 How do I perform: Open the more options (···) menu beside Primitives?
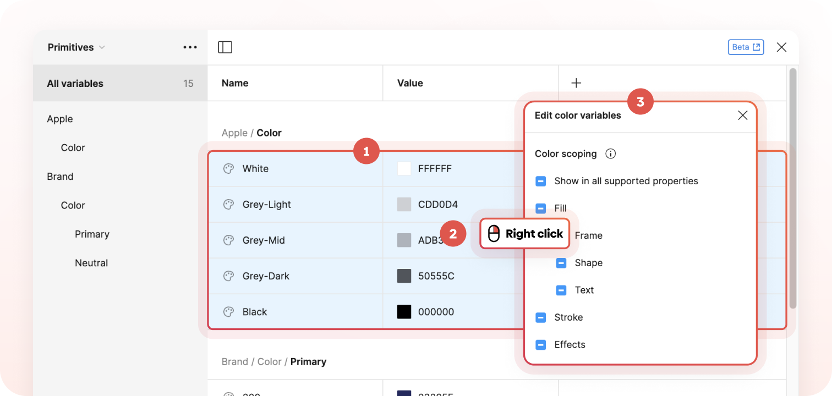pyautogui.click(x=190, y=47)
